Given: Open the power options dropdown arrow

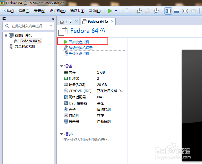Looking at the screenshot, I should [x=116, y=11].
